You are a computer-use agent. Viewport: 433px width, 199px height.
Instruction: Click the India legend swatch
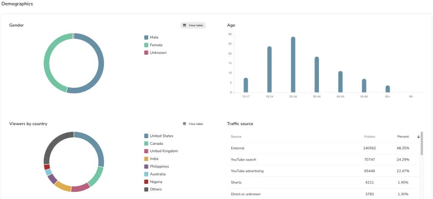pos(146,159)
